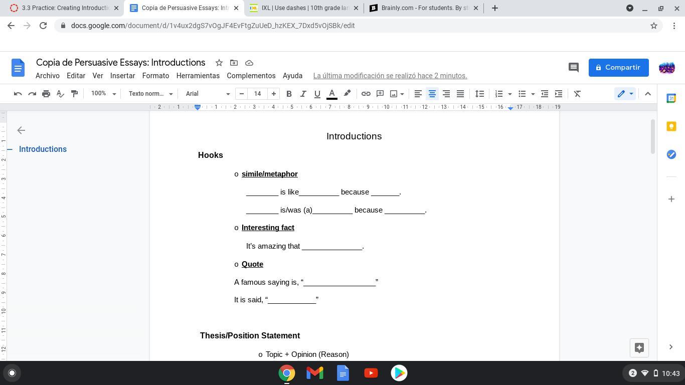This screenshot has height=385, width=685.
Task: Open the Insertar menu
Action: (122, 76)
